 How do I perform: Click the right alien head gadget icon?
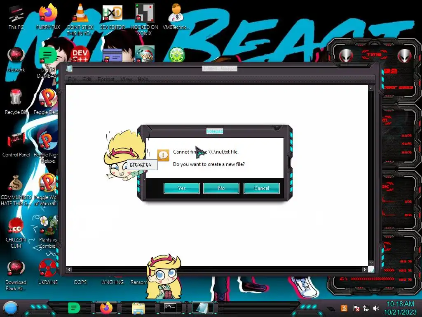tap(405, 56)
